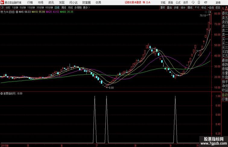Click the 多股 multi-stock button

point(176,8)
